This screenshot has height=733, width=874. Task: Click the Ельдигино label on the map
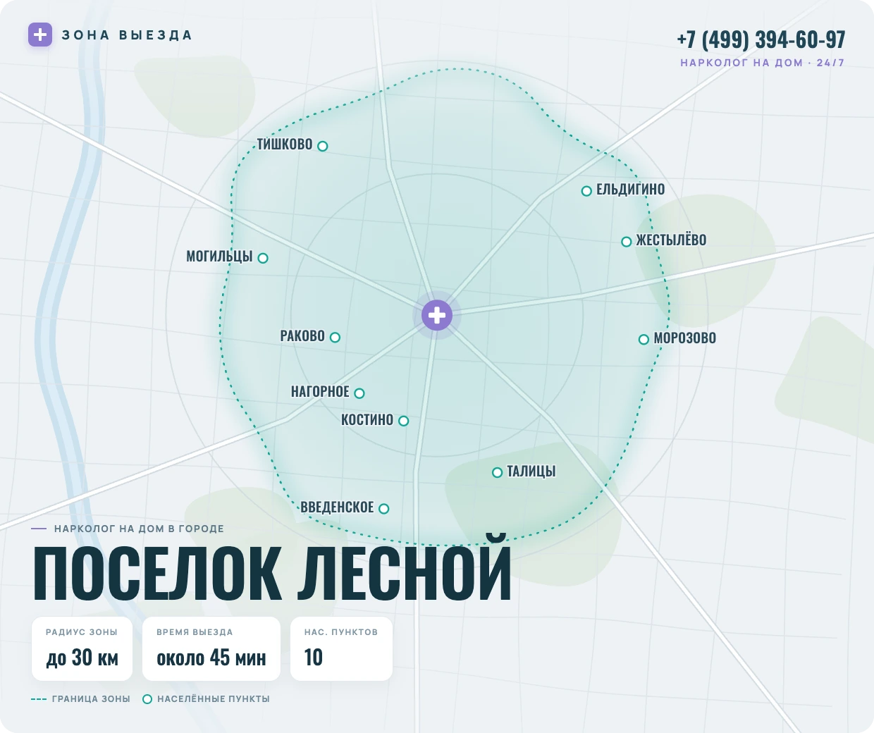[631, 189]
